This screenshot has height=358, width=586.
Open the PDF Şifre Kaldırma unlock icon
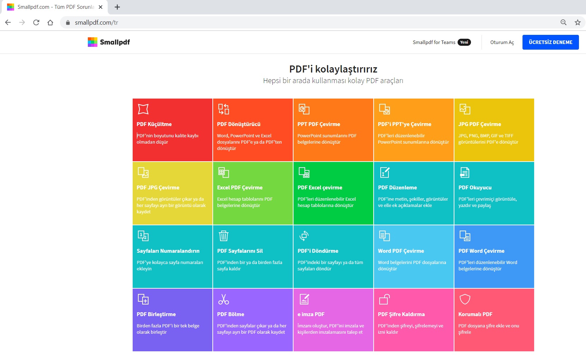click(x=384, y=299)
